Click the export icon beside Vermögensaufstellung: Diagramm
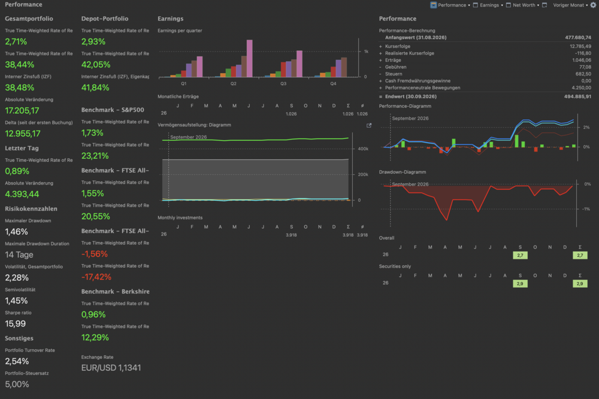Image resolution: width=599 pixels, height=399 pixels. (x=368, y=125)
